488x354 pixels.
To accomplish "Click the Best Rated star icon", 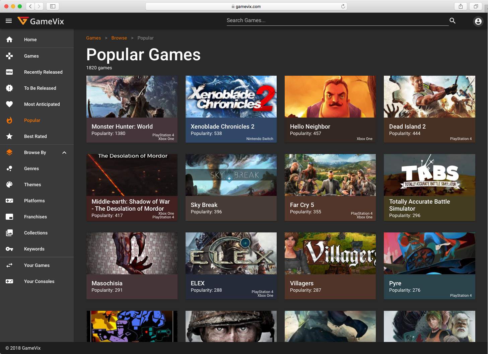I will 9,136.
